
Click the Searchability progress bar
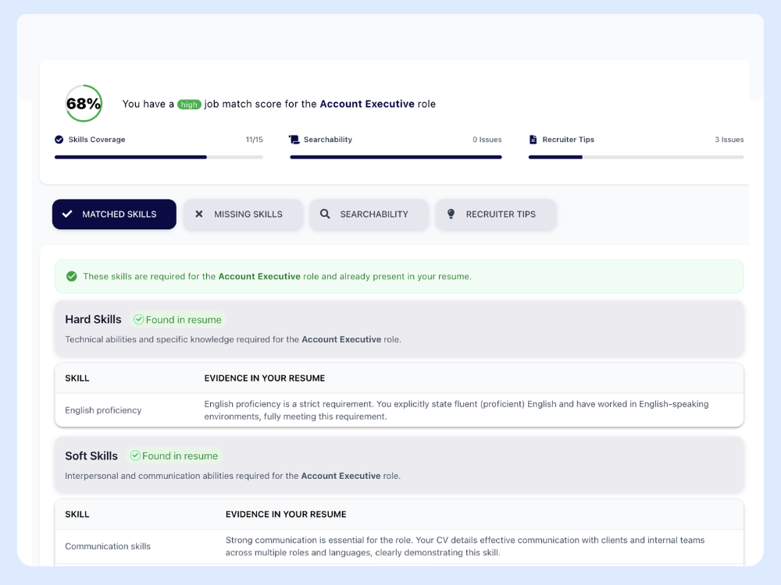coord(396,158)
